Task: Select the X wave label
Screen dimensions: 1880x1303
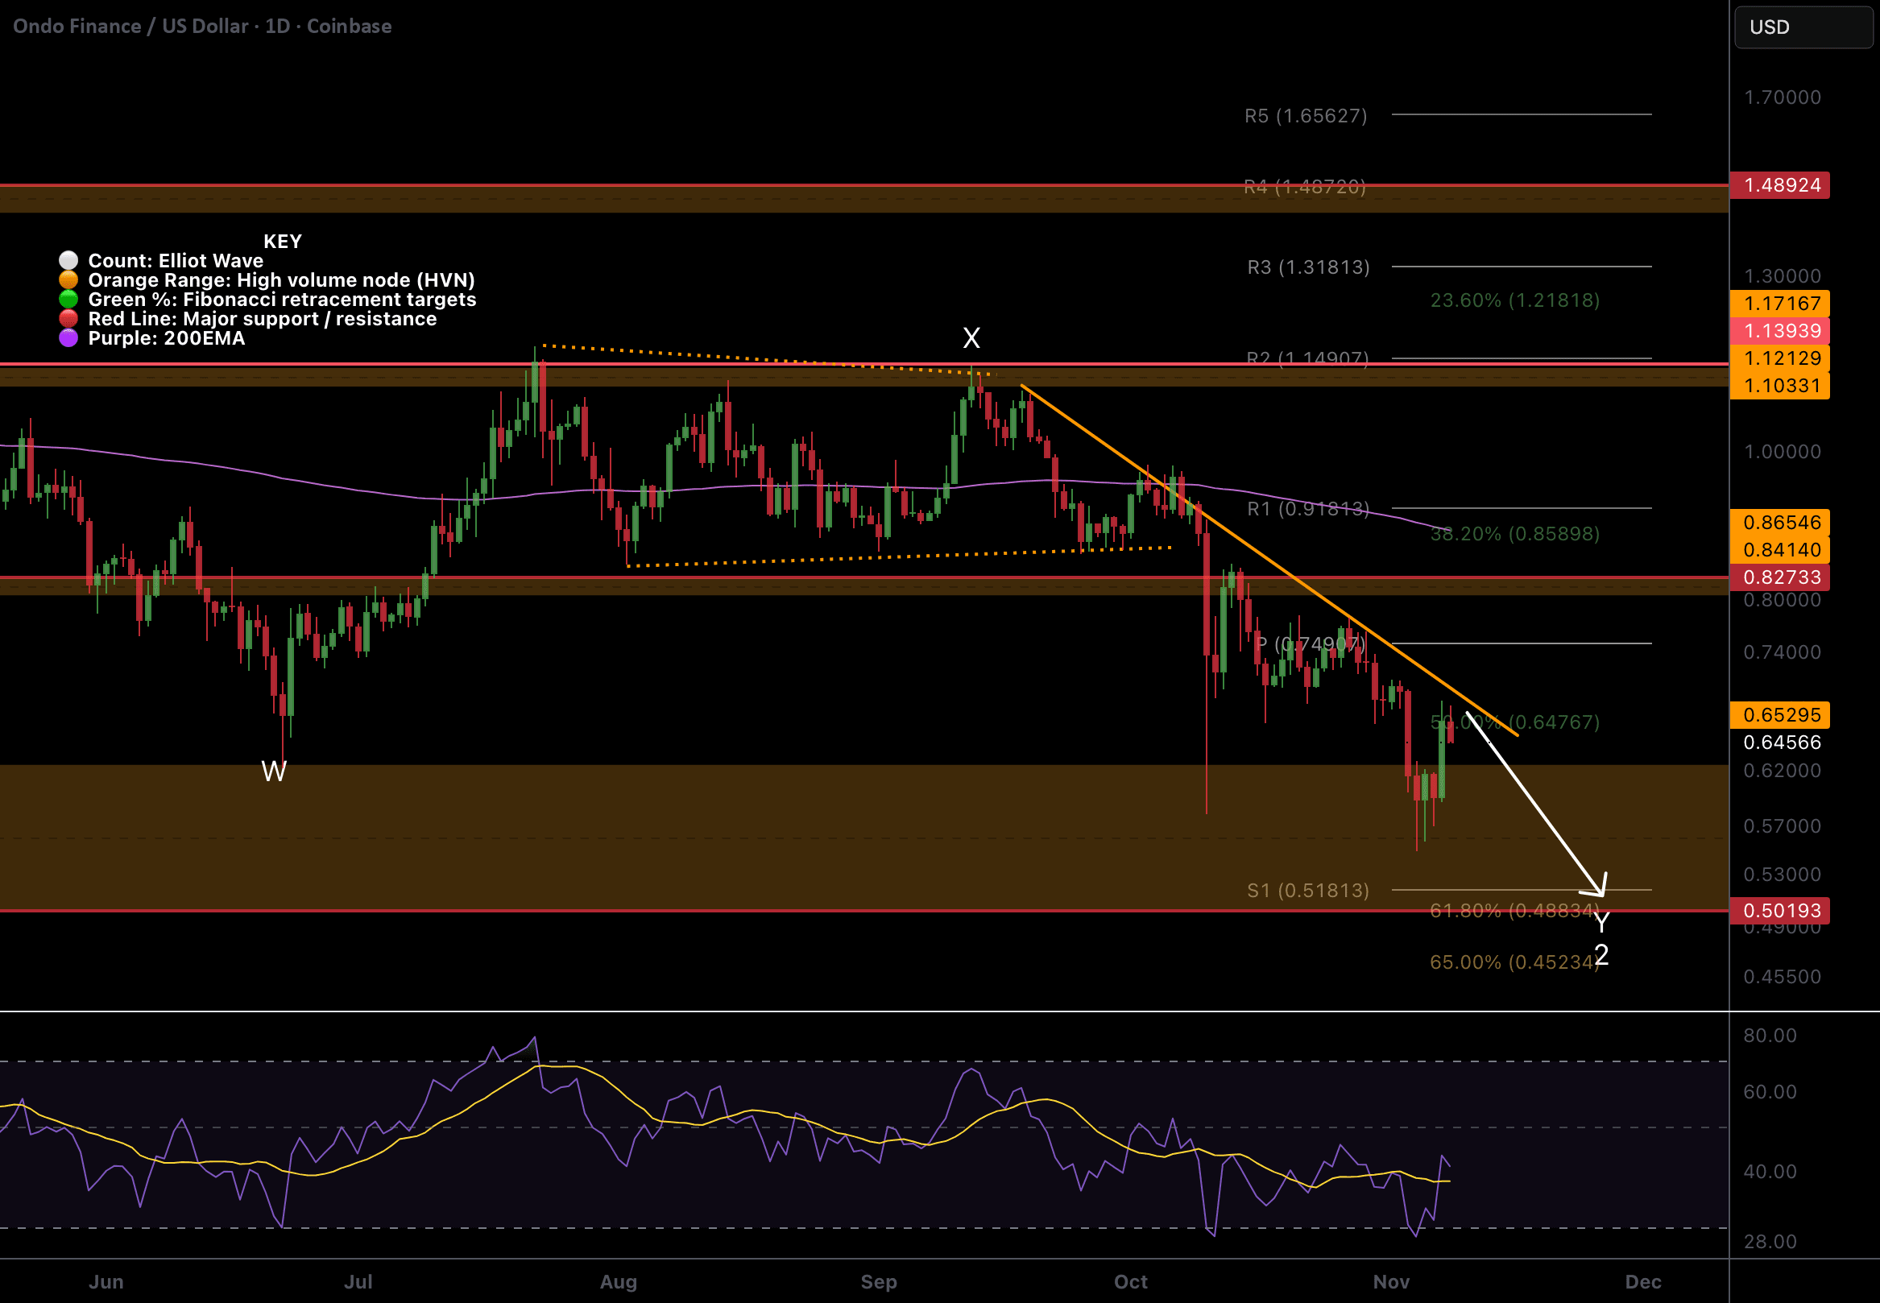Action: point(971,338)
